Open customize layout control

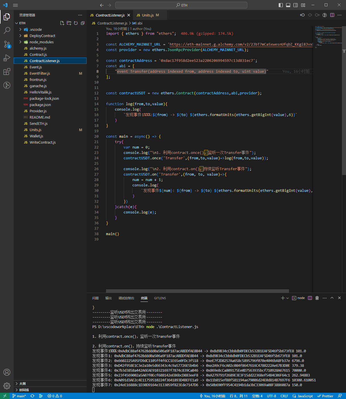303,5
